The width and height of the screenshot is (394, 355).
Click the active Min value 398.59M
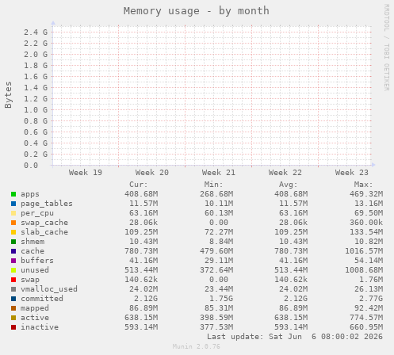(216, 318)
